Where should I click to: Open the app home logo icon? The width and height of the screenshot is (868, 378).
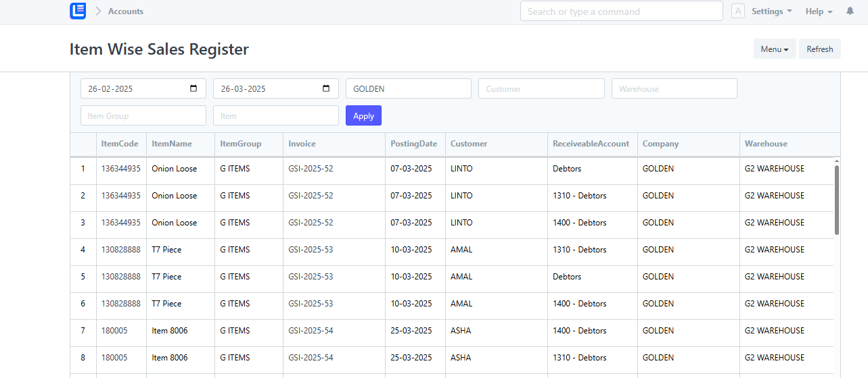point(78,11)
